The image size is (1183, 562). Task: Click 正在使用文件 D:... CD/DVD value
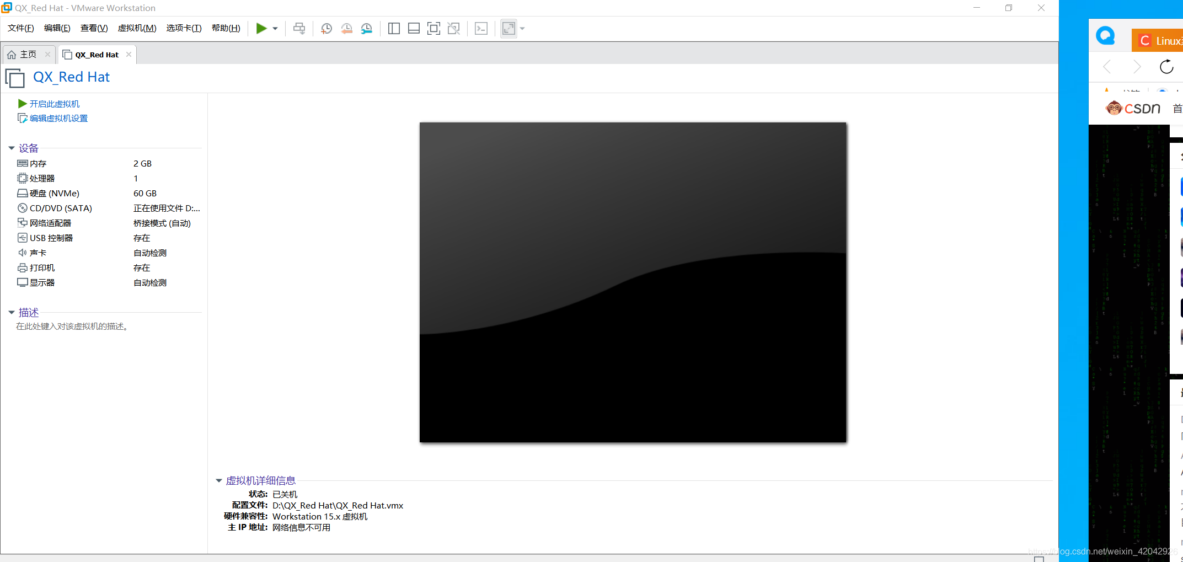167,208
